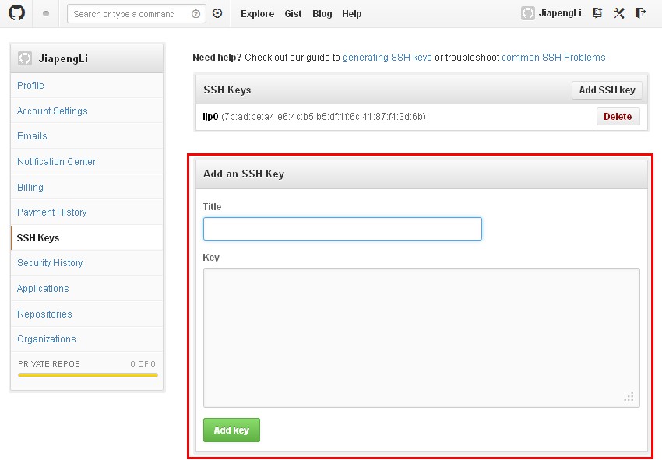The width and height of the screenshot is (662, 460).
Task: Open the Explore page
Action: [x=257, y=13]
